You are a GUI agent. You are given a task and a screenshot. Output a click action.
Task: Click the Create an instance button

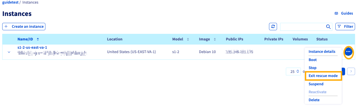point(24,27)
